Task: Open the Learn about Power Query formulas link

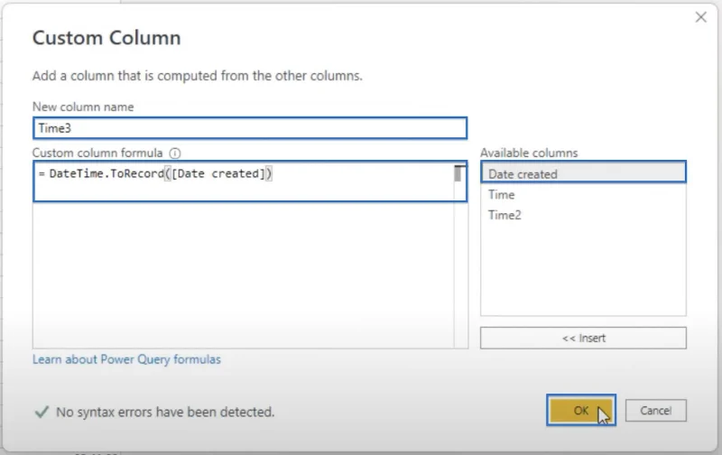Action: [126, 359]
